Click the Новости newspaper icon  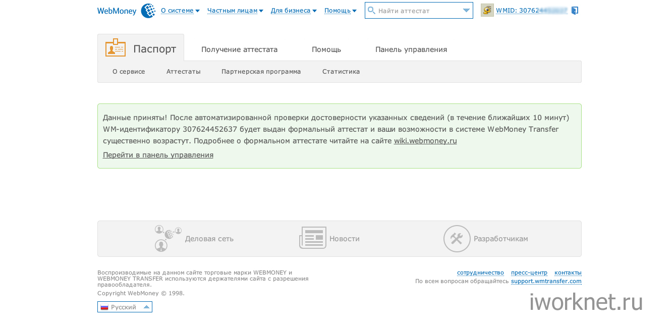(x=313, y=238)
